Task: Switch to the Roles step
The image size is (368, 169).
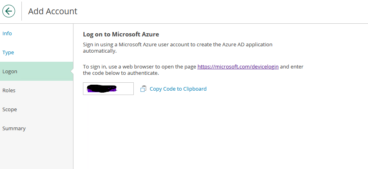Action: point(9,91)
